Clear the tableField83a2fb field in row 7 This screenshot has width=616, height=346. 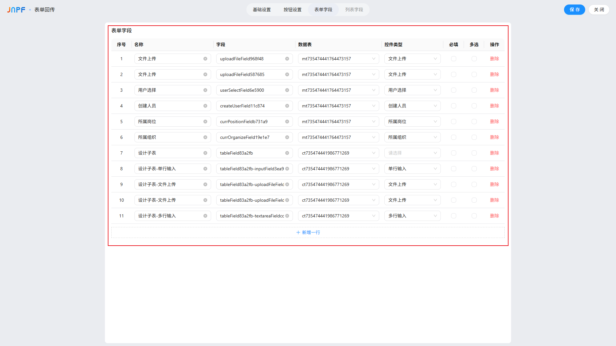click(287, 153)
